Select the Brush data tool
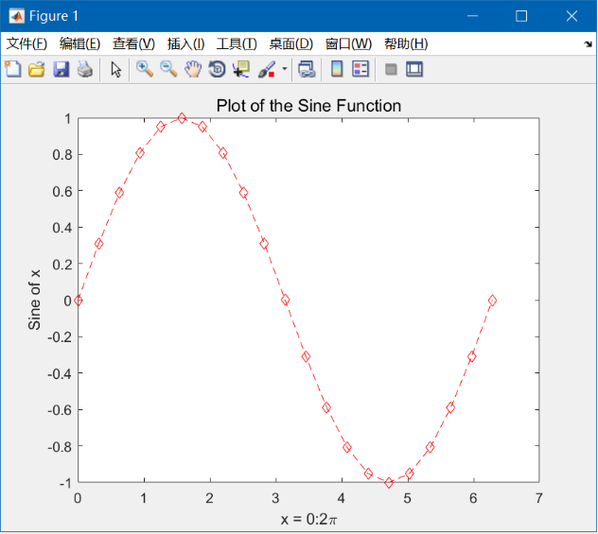This screenshot has height=534, width=598. click(267, 69)
